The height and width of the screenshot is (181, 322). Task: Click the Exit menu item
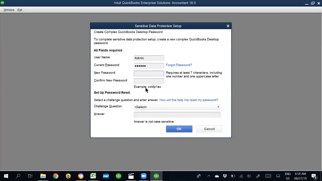click(20, 10)
